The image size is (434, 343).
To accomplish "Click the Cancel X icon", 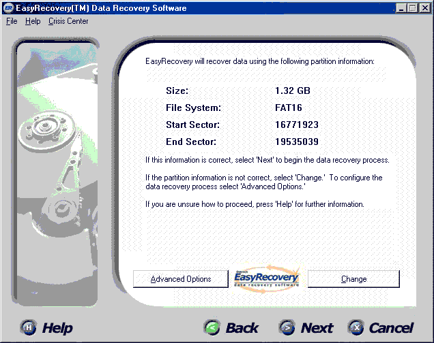I will [356, 327].
